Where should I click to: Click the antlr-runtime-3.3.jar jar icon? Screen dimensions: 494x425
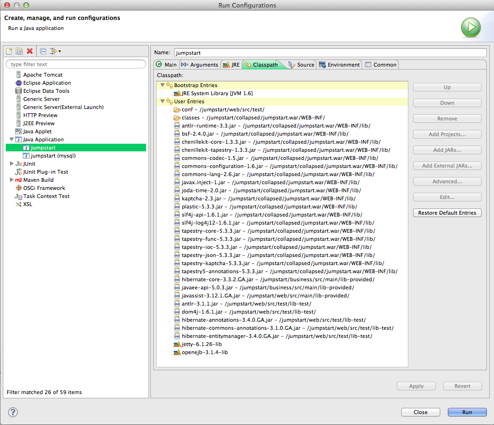pos(177,126)
